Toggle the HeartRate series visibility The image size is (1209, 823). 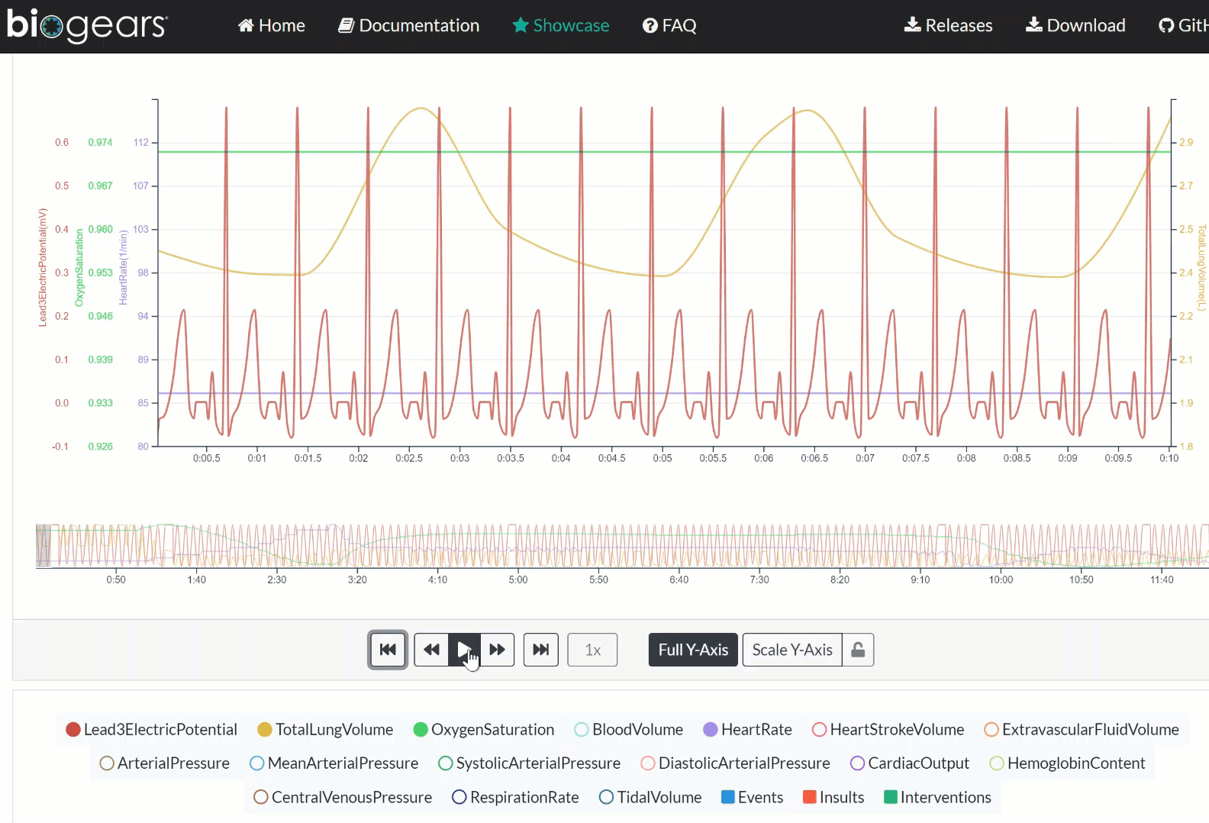pyautogui.click(x=747, y=729)
